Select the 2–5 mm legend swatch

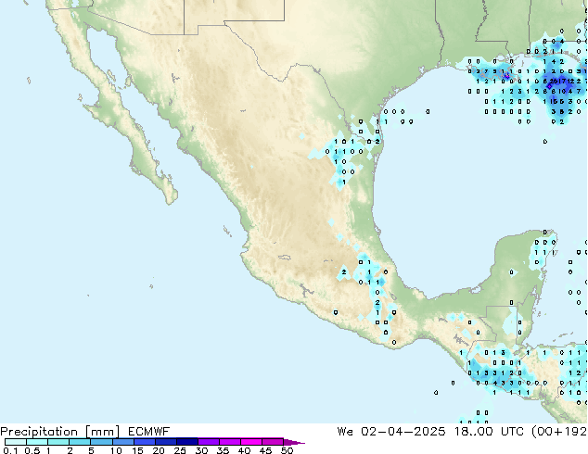tap(80, 442)
